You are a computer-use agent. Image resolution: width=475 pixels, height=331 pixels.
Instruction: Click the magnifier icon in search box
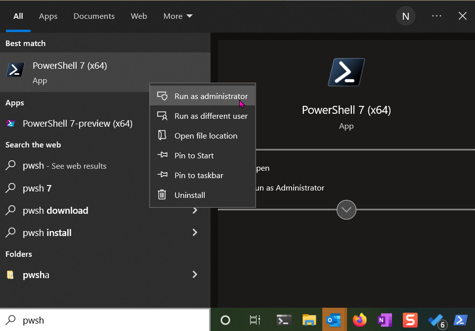(x=11, y=320)
